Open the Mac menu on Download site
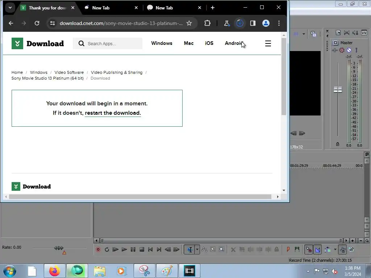 coord(188,43)
